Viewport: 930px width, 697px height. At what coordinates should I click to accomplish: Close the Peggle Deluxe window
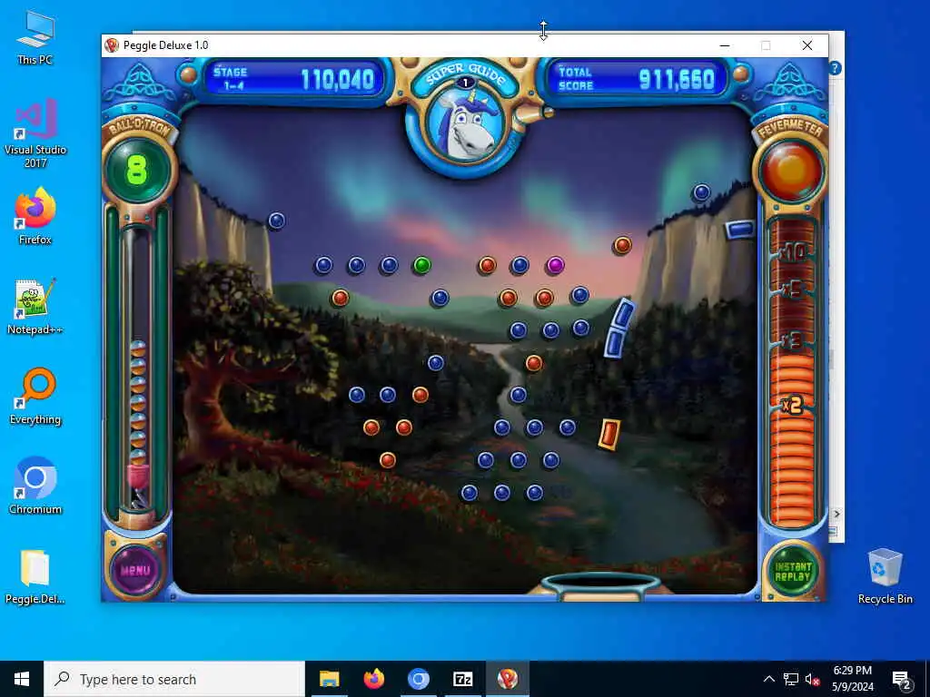pyautogui.click(x=807, y=45)
